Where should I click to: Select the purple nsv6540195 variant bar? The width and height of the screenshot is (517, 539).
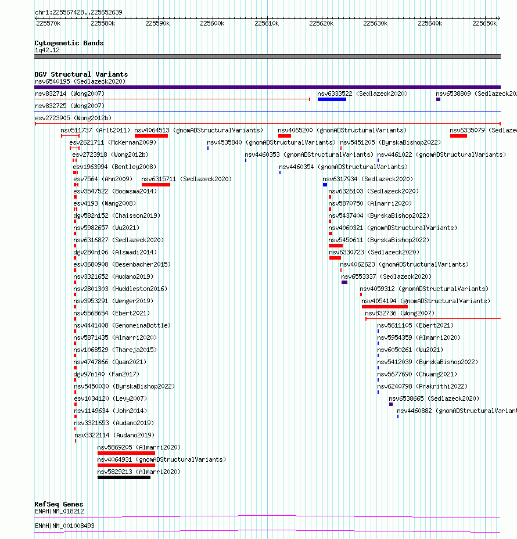coord(267,87)
